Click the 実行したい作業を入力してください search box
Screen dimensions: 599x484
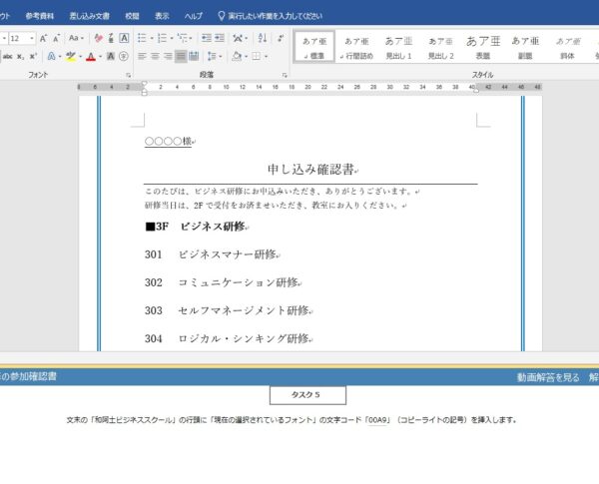[270, 16]
